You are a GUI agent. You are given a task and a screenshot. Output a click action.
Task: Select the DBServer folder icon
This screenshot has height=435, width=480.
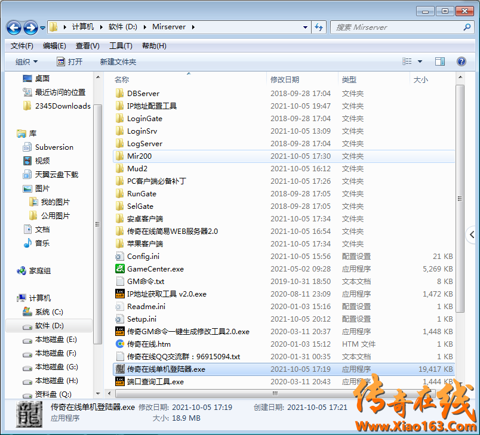[119, 93]
